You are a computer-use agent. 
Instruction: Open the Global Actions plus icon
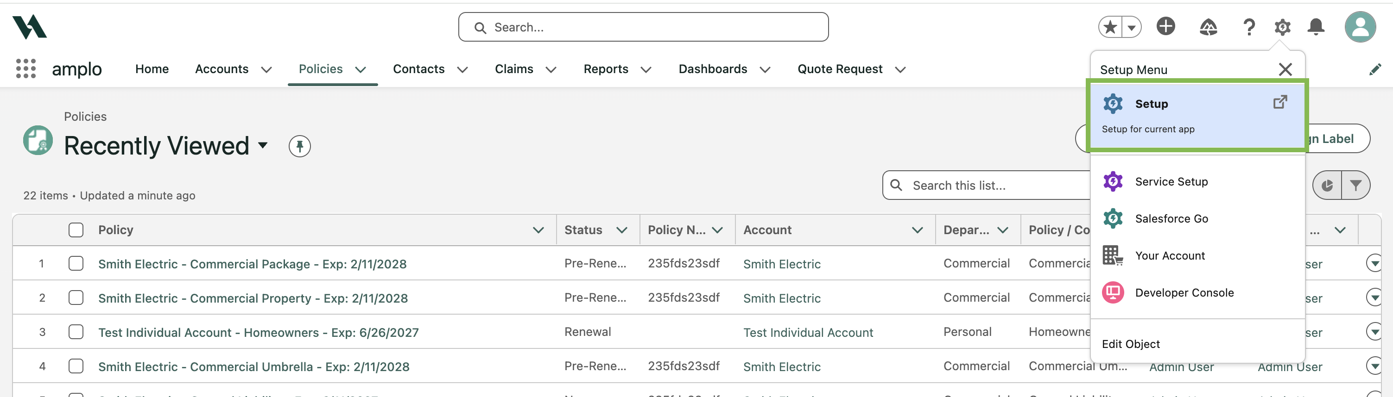(1166, 26)
